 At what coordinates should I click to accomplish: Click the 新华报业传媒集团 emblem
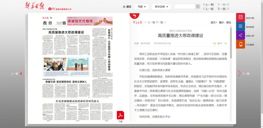click(x=50, y=9)
